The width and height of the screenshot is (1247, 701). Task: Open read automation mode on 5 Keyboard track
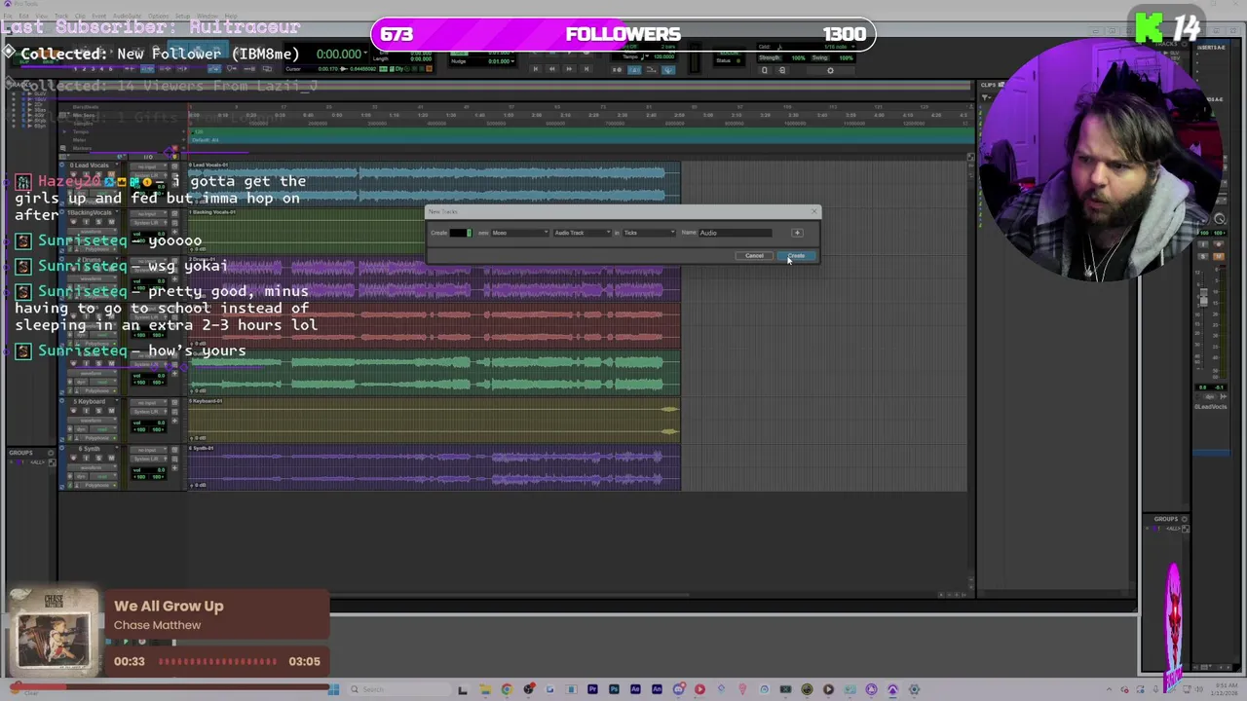click(x=103, y=429)
